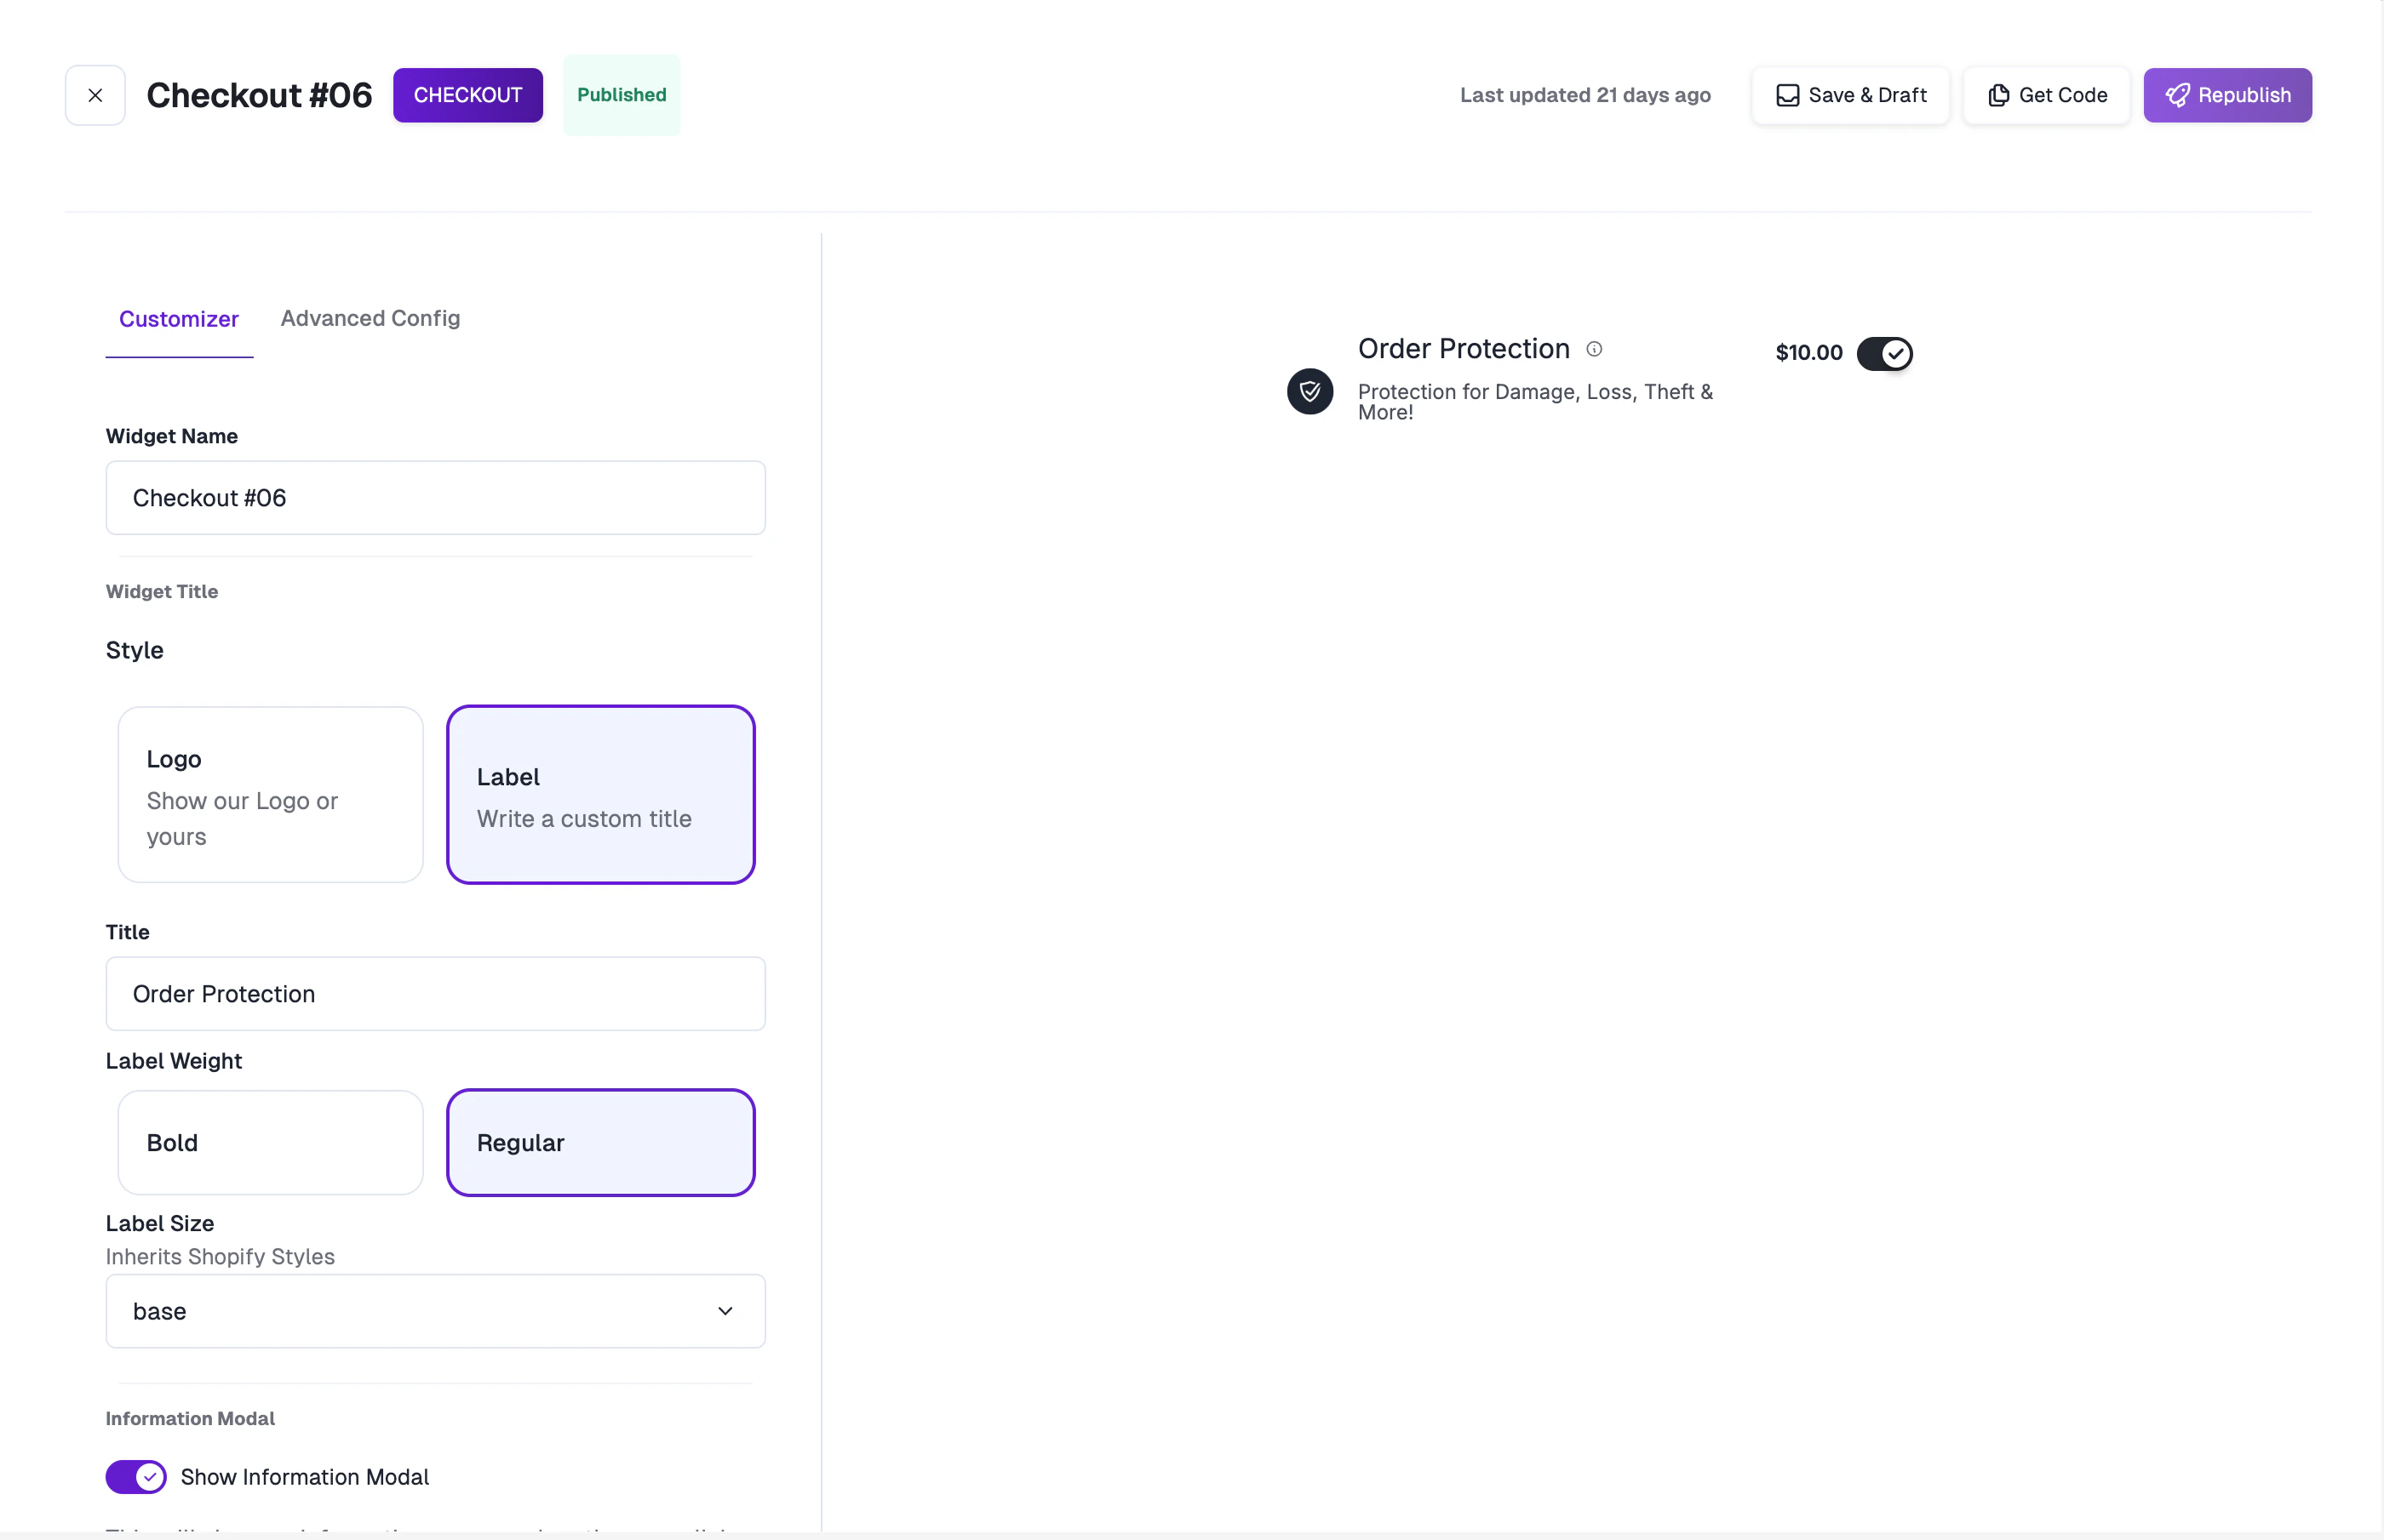Select the Customizer tab
The image size is (2384, 1540).
coord(178,318)
